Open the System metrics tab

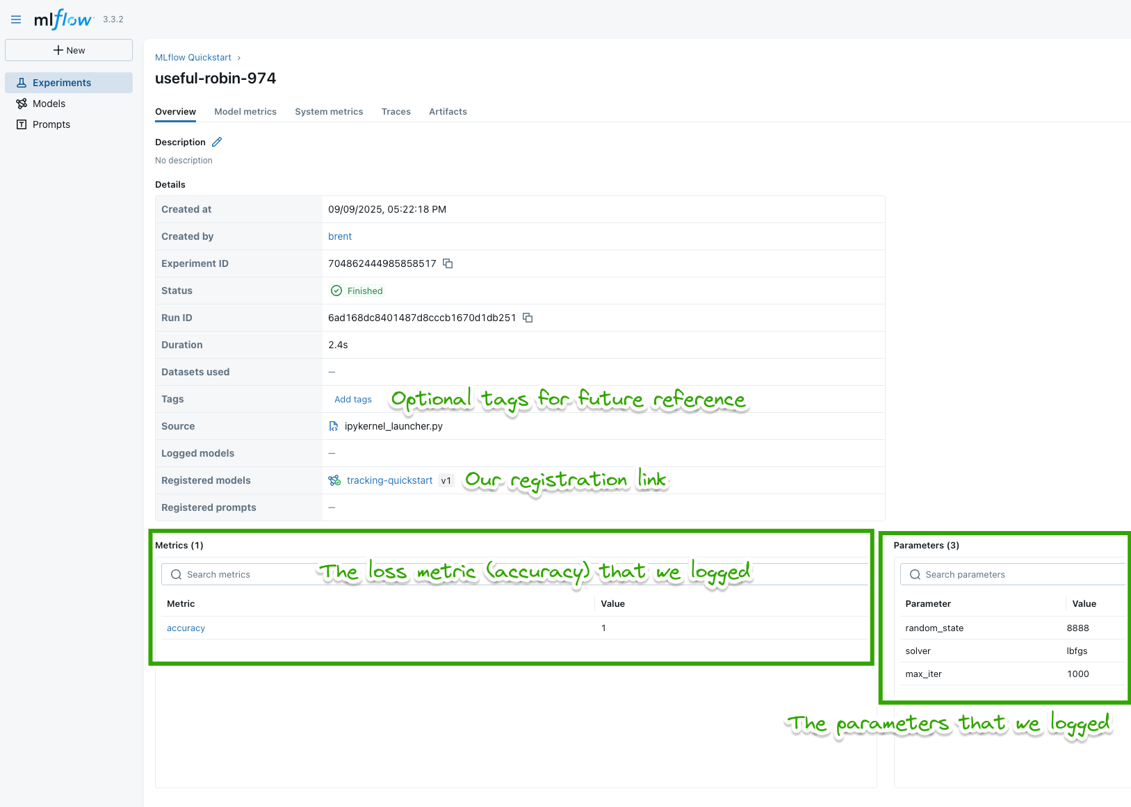(x=329, y=111)
